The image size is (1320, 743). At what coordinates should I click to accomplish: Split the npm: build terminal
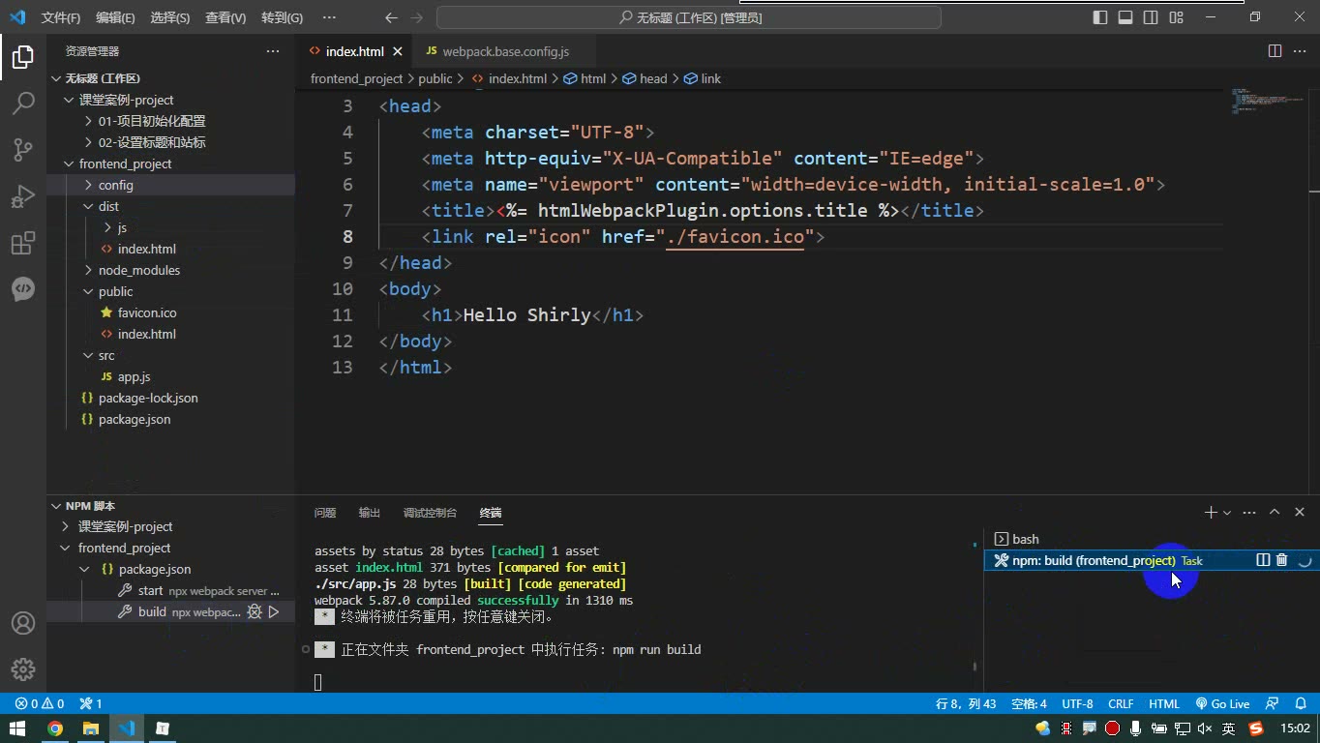pos(1263,560)
